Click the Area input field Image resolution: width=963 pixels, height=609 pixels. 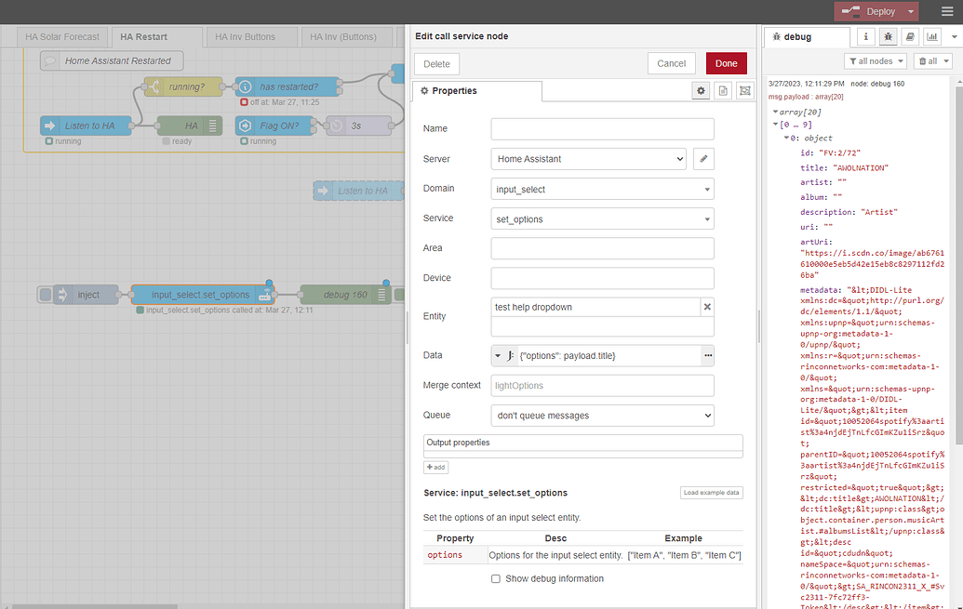pos(602,248)
